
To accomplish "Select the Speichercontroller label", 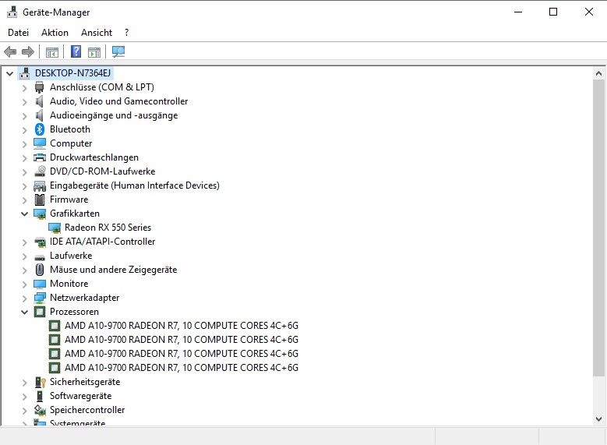I will click(x=87, y=410).
